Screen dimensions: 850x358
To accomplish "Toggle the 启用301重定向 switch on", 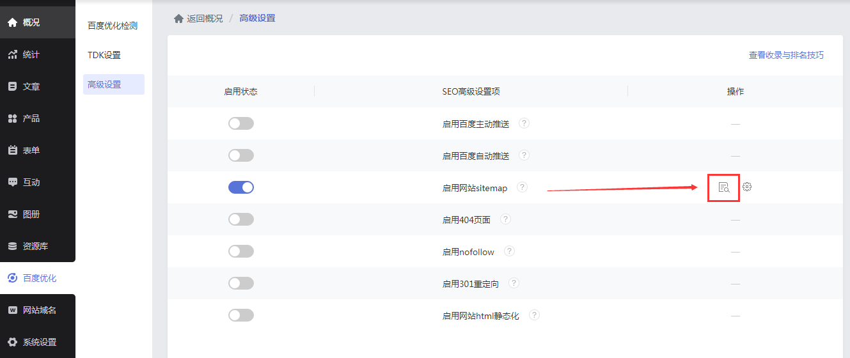I will point(241,283).
